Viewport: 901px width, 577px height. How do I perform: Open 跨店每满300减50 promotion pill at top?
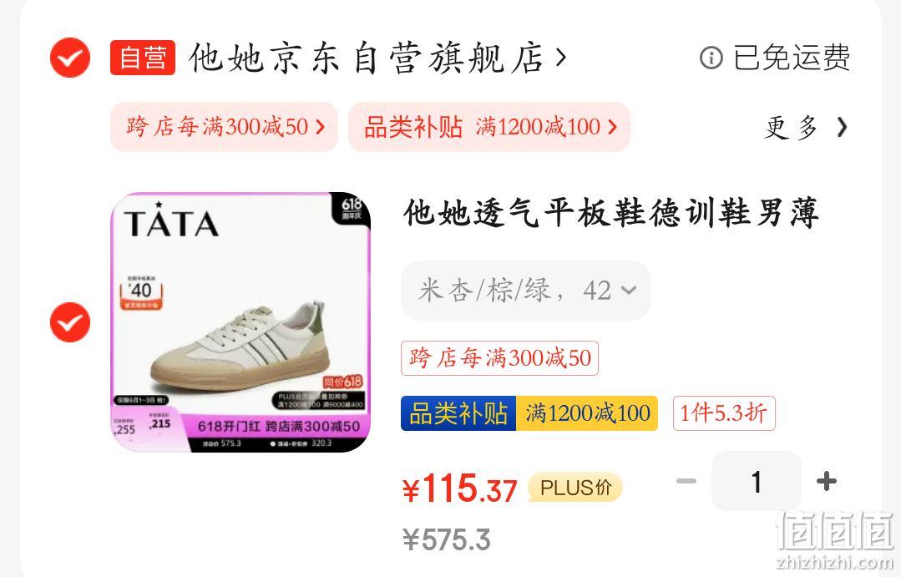[x=224, y=127]
